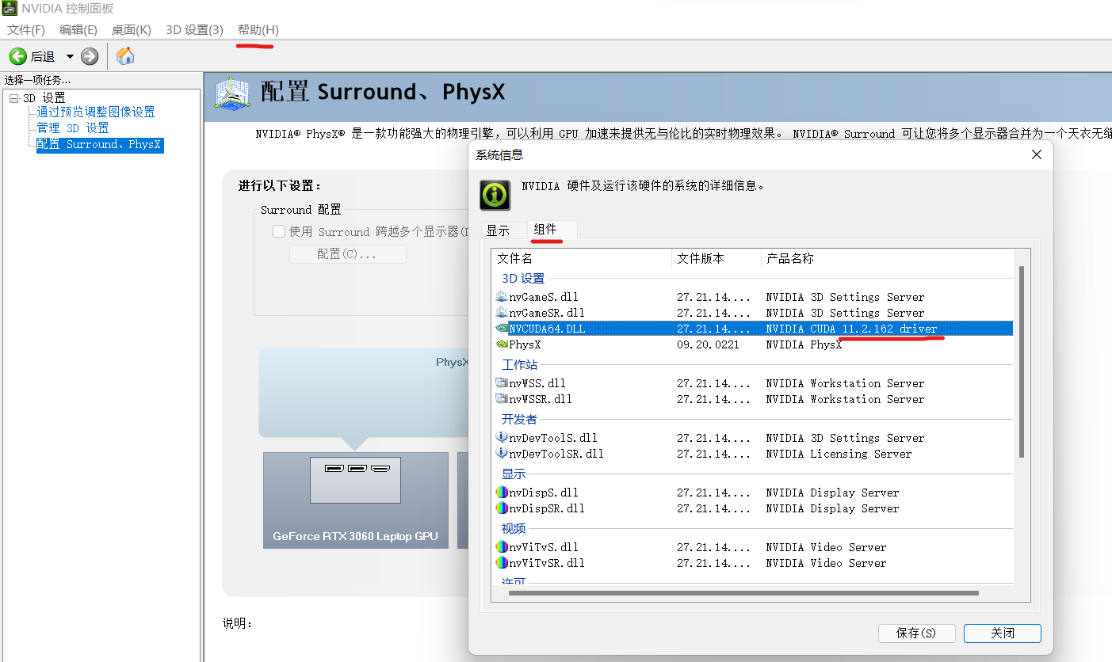1112x662 pixels.
Task: Click the nvGameS.dll file icon
Action: pos(502,297)
